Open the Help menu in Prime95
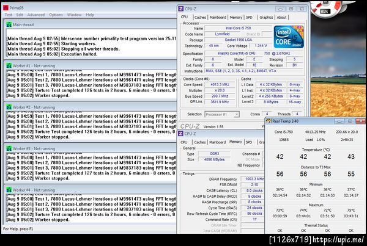This screenshot has width=367, height=246. pos(90,15)
